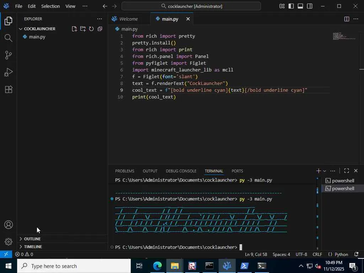Create a new file in COCKLAUNCHER folder
Image resolution: width=364 pixels, height=273 pixels.
(x=74, y=29)
